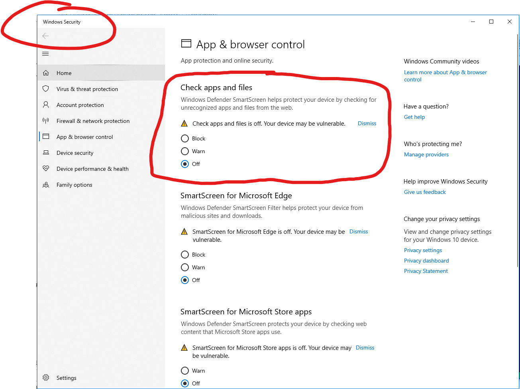Image resolution: width=520 pixels, height=389 pixels.
Task: Minimize the Windows Security window
Action: (x=473, y=22)
